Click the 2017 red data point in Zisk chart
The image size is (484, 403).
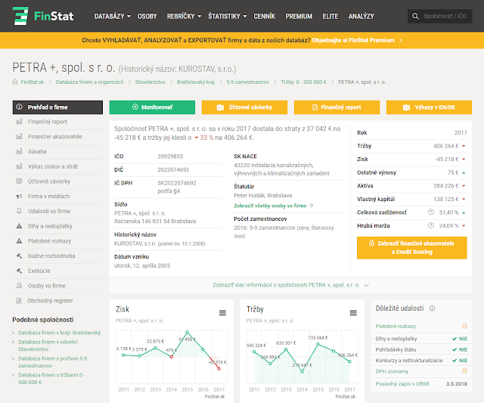[219, 368]
